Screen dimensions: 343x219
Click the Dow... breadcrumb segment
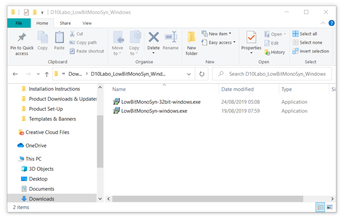(x=75, y=74)
